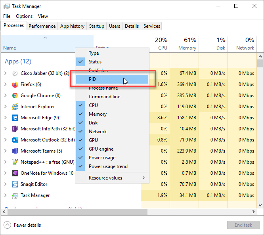Select the Microsoft Outlook icon
Image resolution: width=264 pixels, height=235 pixels.
point(15,140)
